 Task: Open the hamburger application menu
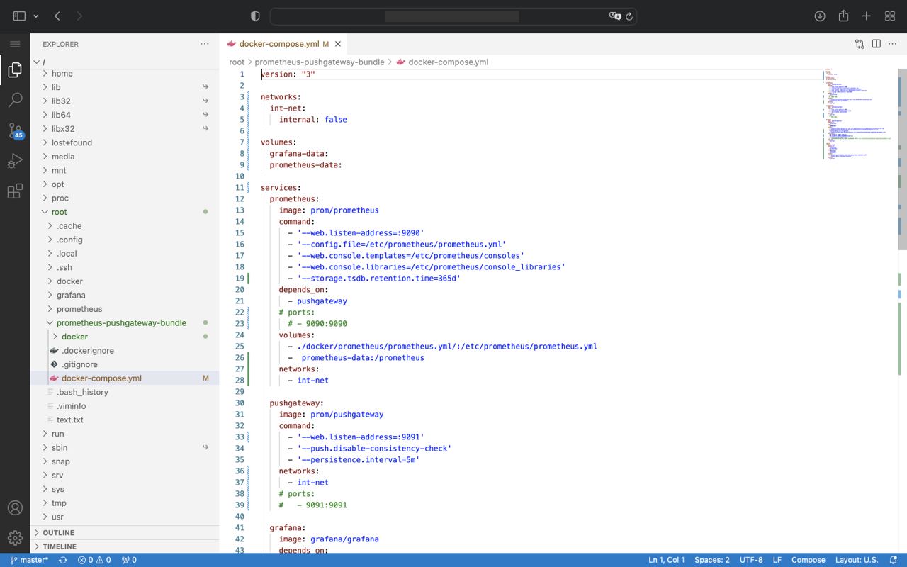click(15, 44)
